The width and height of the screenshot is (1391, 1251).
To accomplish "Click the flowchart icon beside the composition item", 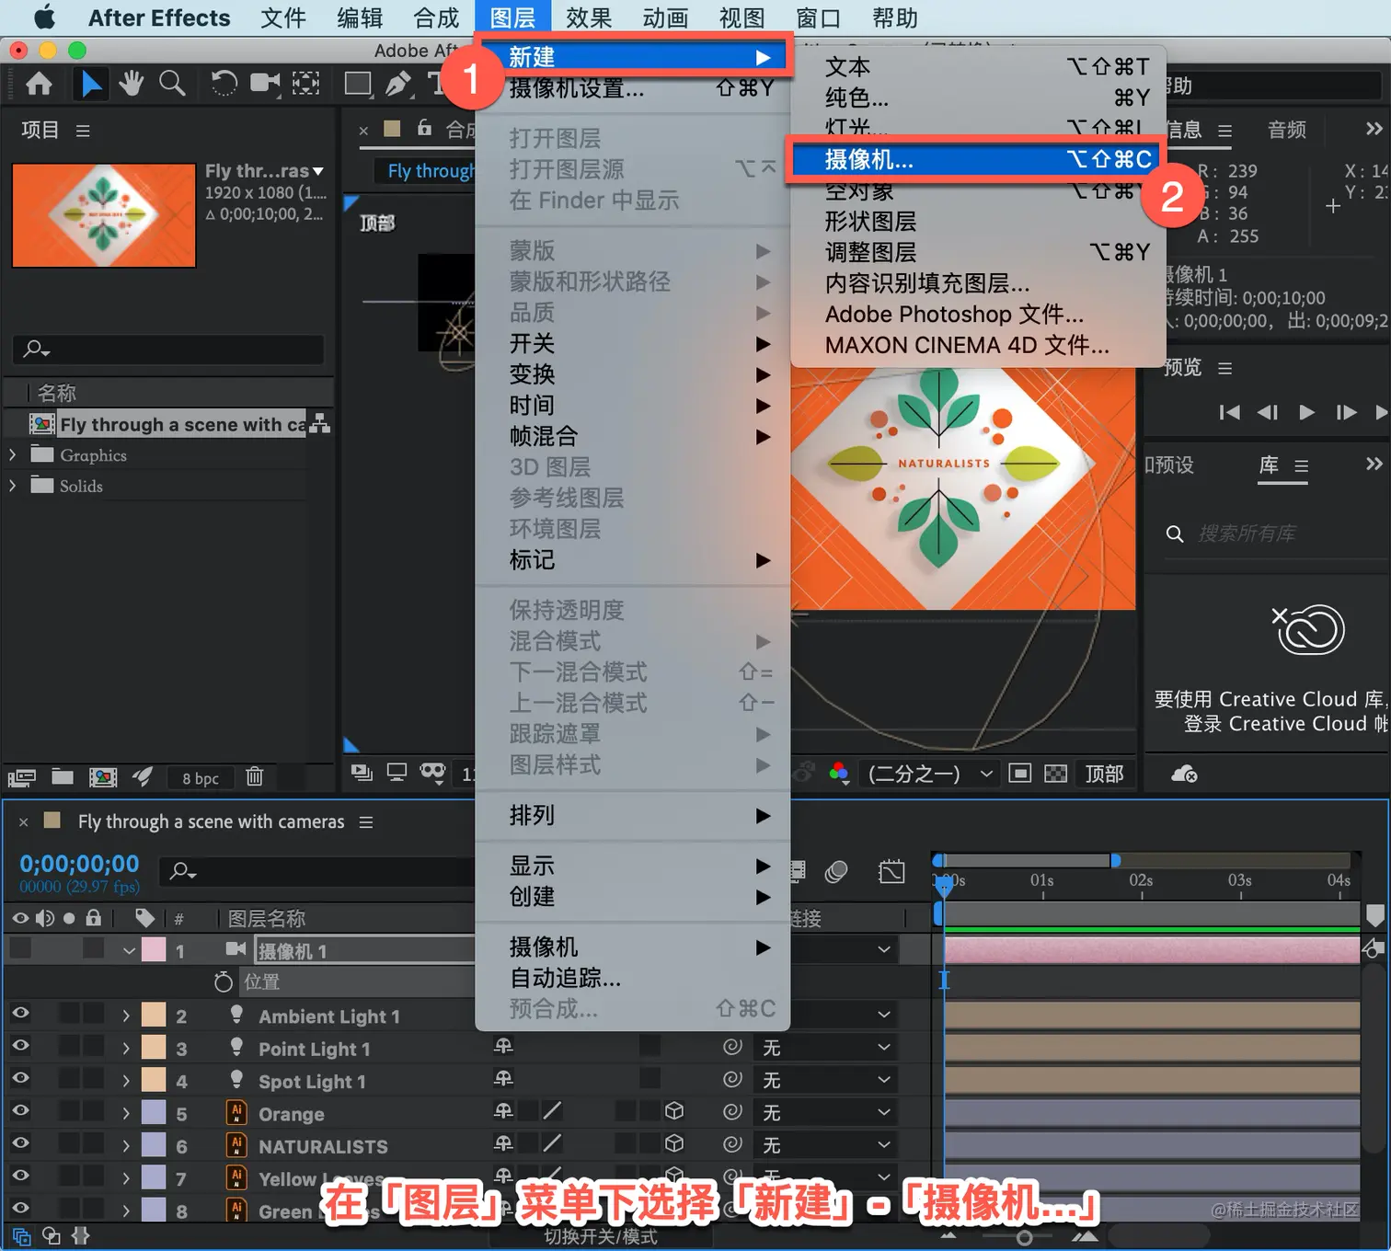I will coord(320,424).
